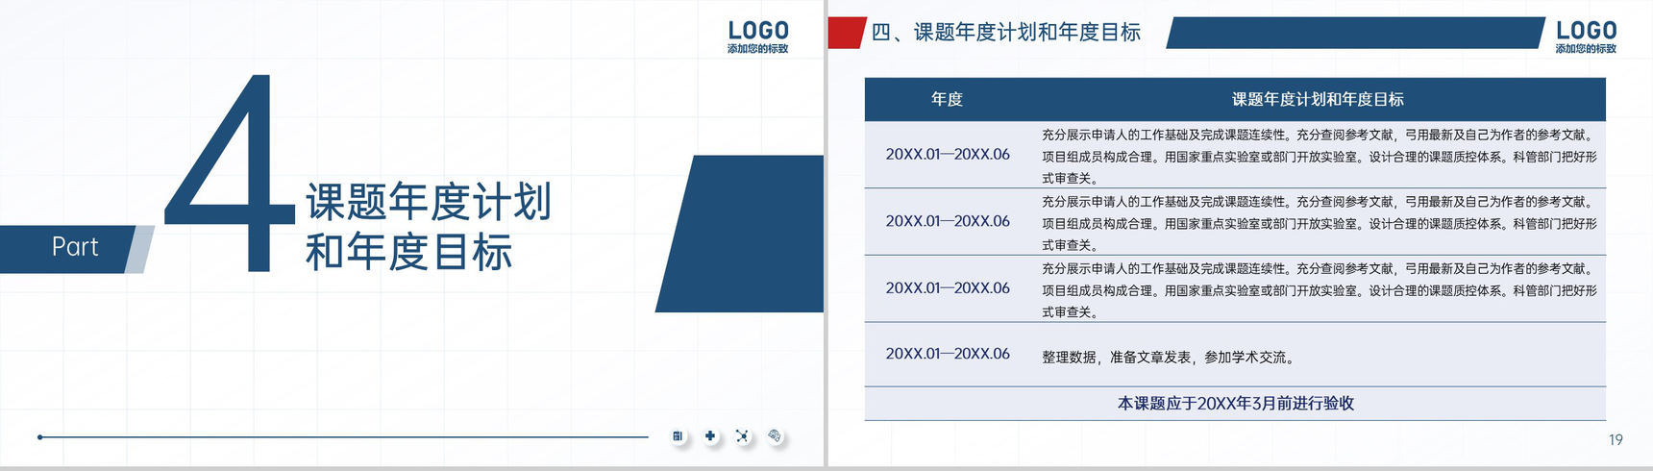Select the big numeral 4 graphic

tap(230, 173)
